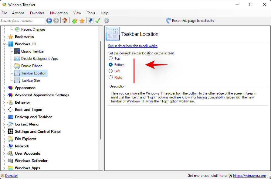Click the blue Back navigation arrow
This screenshot has height=179, width=271.
pos(49,21)
